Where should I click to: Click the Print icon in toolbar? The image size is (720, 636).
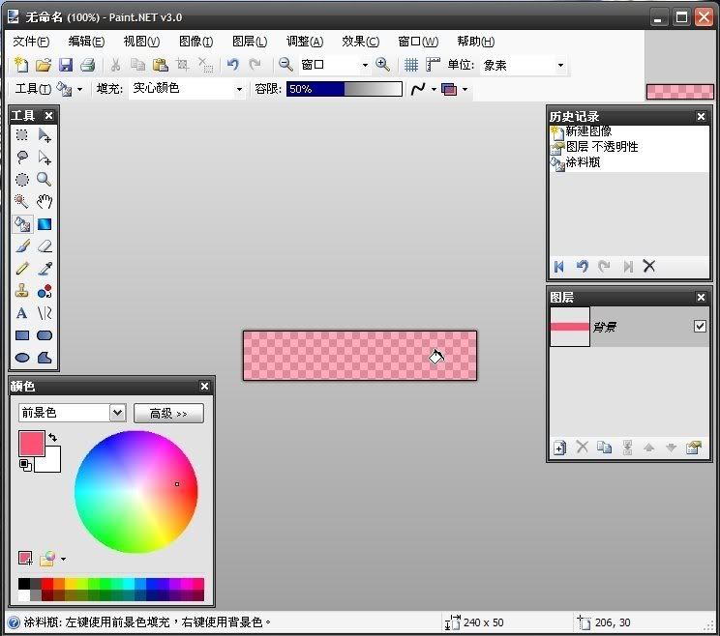point(88,65)
